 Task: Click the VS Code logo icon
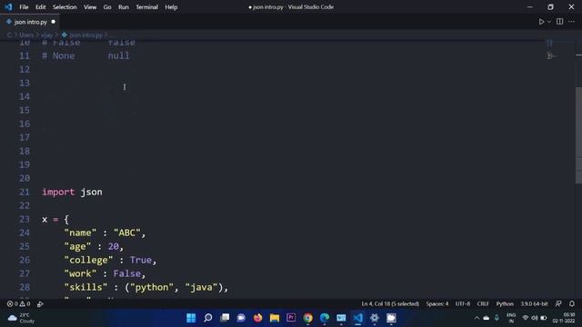tap(8, 7)
